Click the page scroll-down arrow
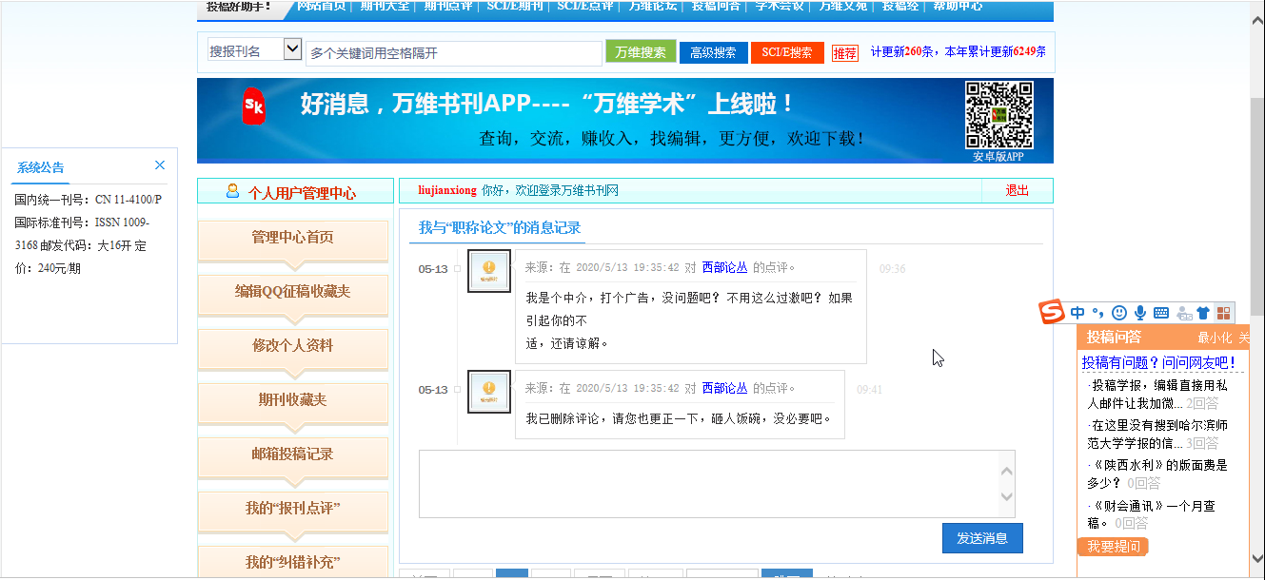This screenshot has width=1265, height=580. tap(1255, 559)
